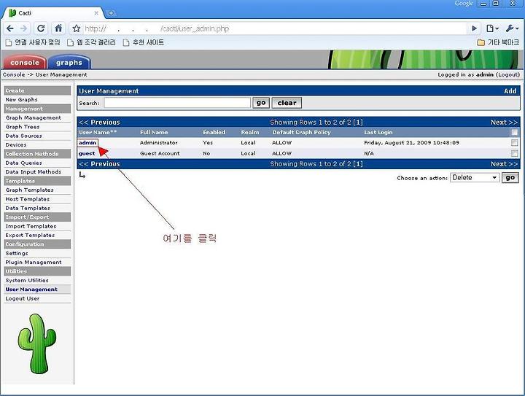
Task: Click Console in the breadcrumb
Action: [14, 74]
